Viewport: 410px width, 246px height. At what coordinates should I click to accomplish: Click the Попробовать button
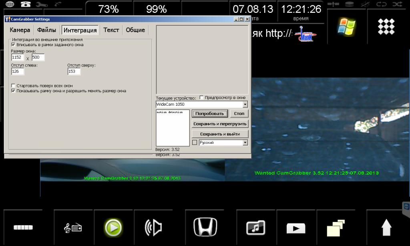point(210,114)
